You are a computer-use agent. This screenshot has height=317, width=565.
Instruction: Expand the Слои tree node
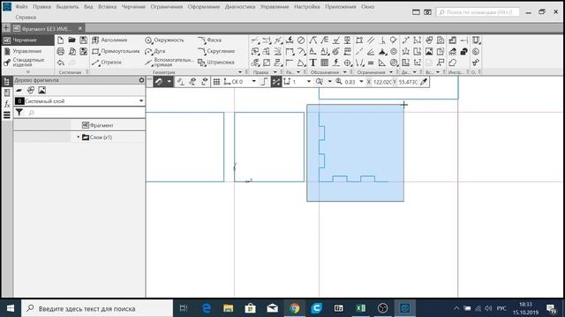point(79,137)
